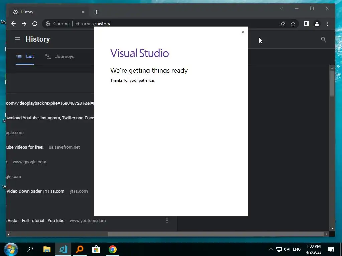Click scroll-down arrow of History page
The width and height of the screenshot is (342, 256).
[332, 228]
